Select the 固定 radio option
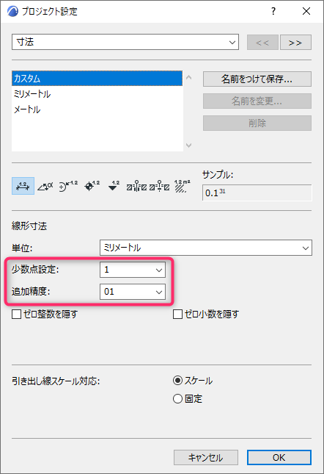This screenshot has width=324, height=474. click(178, 398)
